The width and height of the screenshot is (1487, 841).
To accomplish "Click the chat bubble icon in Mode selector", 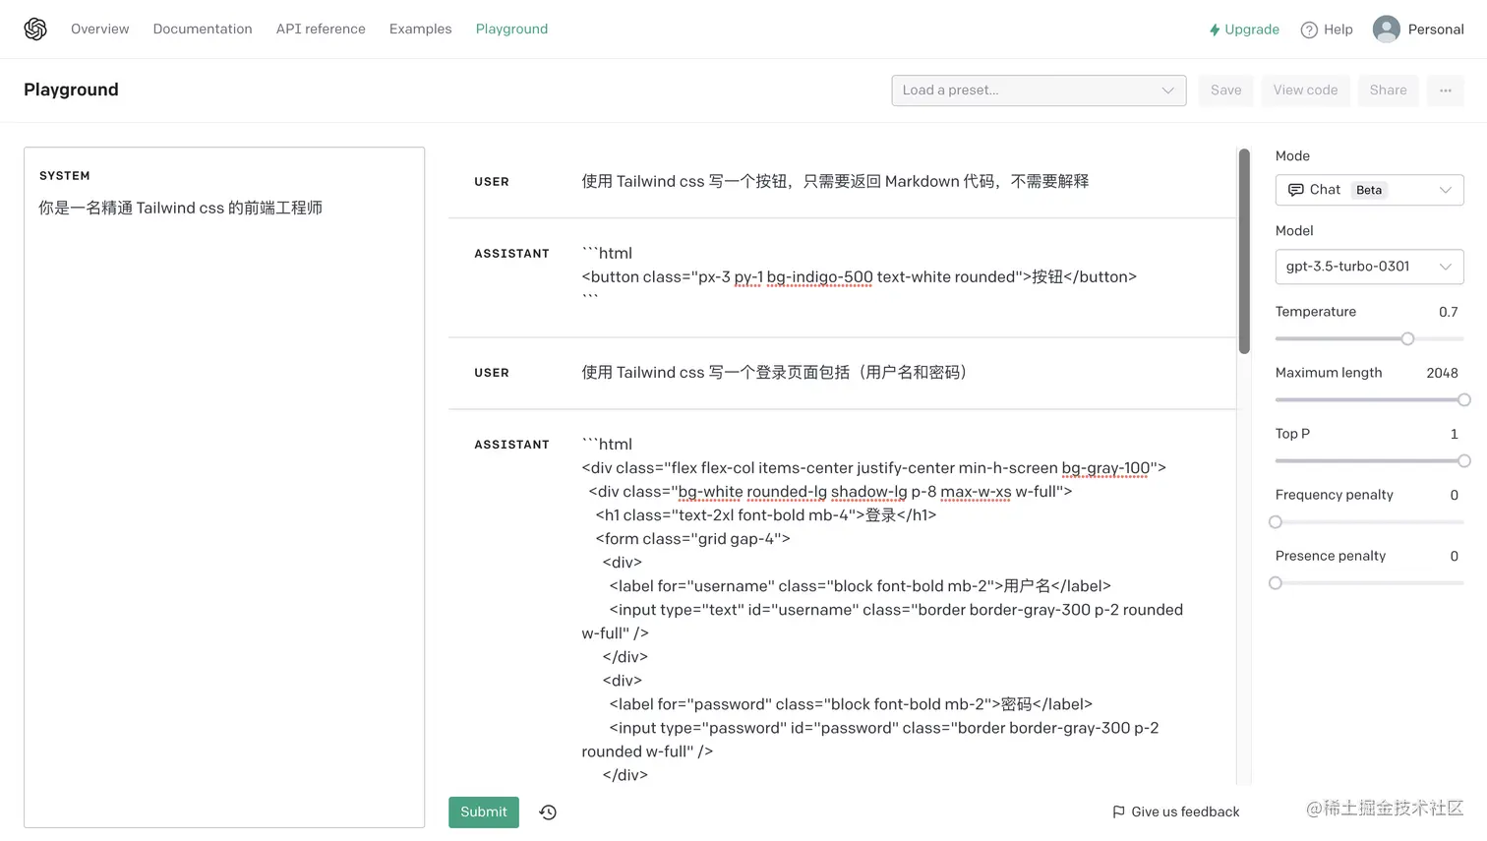I will 1295,189.
